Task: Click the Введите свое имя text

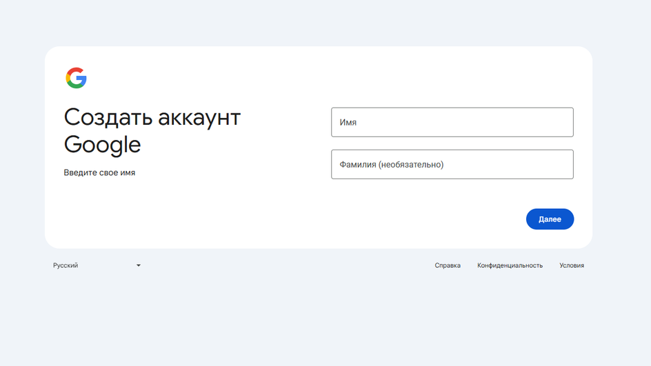Action: [x=99, y=172]
